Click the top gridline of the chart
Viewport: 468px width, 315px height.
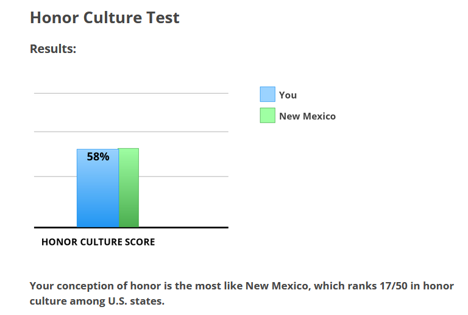click(132, 93)
